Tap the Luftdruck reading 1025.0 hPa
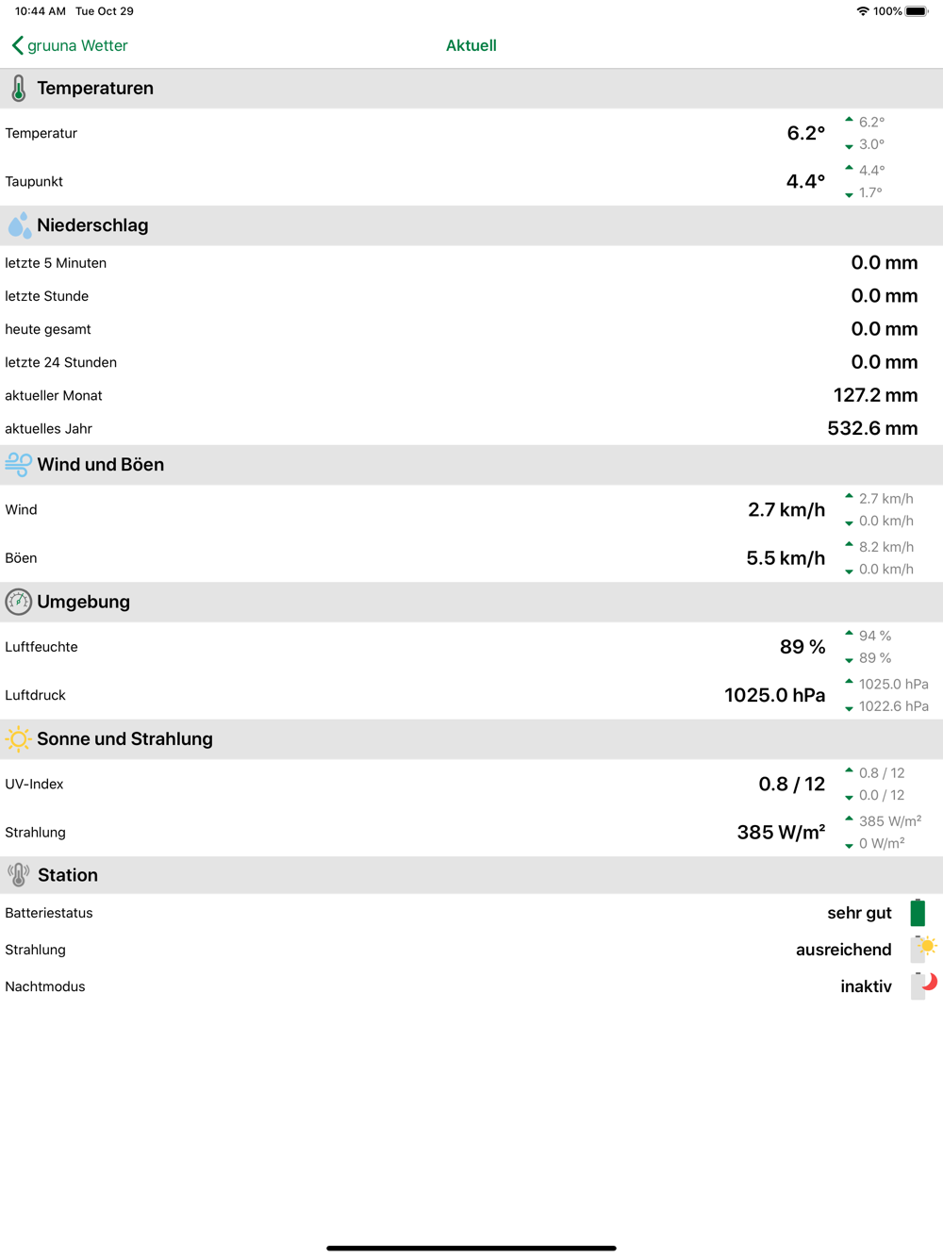Image resolution: width=943 pixels, height=1258 pixels. 775,695
